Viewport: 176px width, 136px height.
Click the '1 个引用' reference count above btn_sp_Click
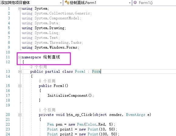point(47,110)
